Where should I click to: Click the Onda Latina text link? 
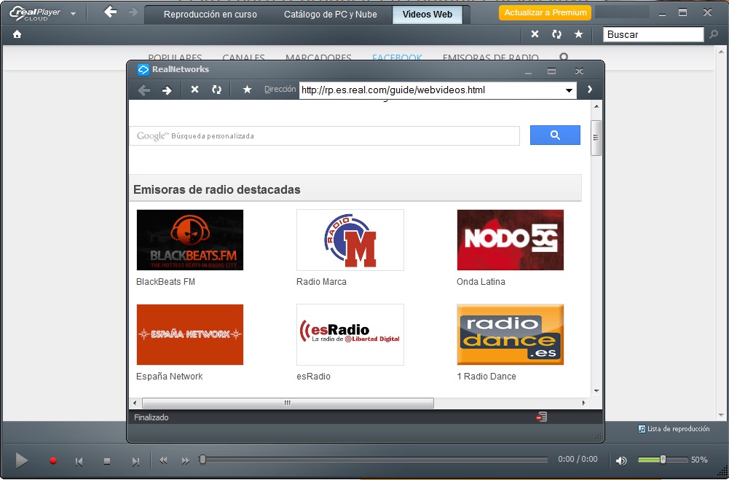pos(481,282)
